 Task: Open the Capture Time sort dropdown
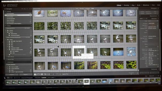66,74
